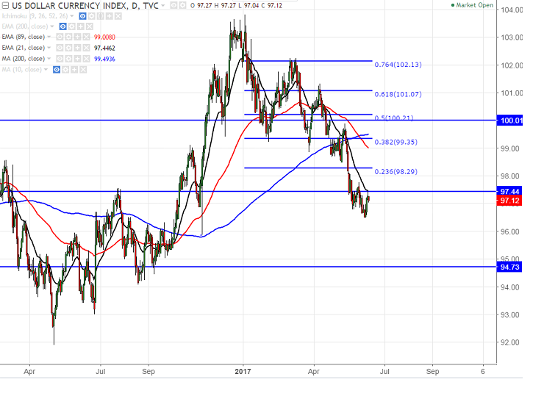Image resolution: width=533 pixels, height=399 pixels.
Task: Click the EMA 89 value 99.0080
Action: (104, 37)
